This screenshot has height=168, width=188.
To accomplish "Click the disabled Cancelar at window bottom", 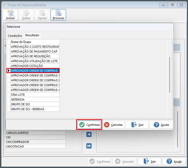I will click(124, 162).
